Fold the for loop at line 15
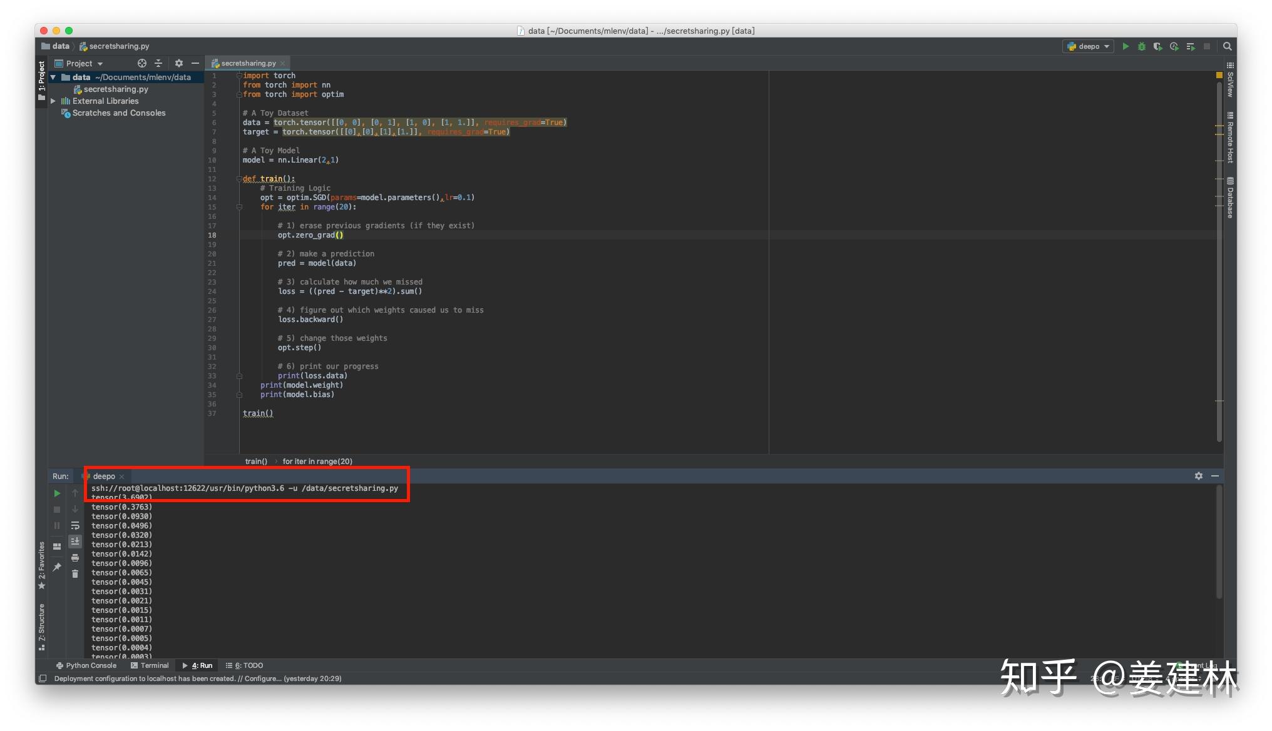Image resolution: width=1272 pixels, height=731 pixels. [239, 207]
